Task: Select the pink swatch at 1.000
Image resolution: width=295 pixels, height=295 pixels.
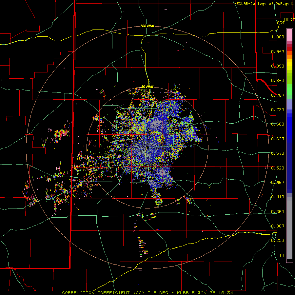Action: (289, 35)
